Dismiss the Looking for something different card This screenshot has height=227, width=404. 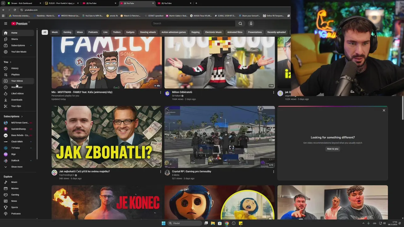click(x=384, y=110)
